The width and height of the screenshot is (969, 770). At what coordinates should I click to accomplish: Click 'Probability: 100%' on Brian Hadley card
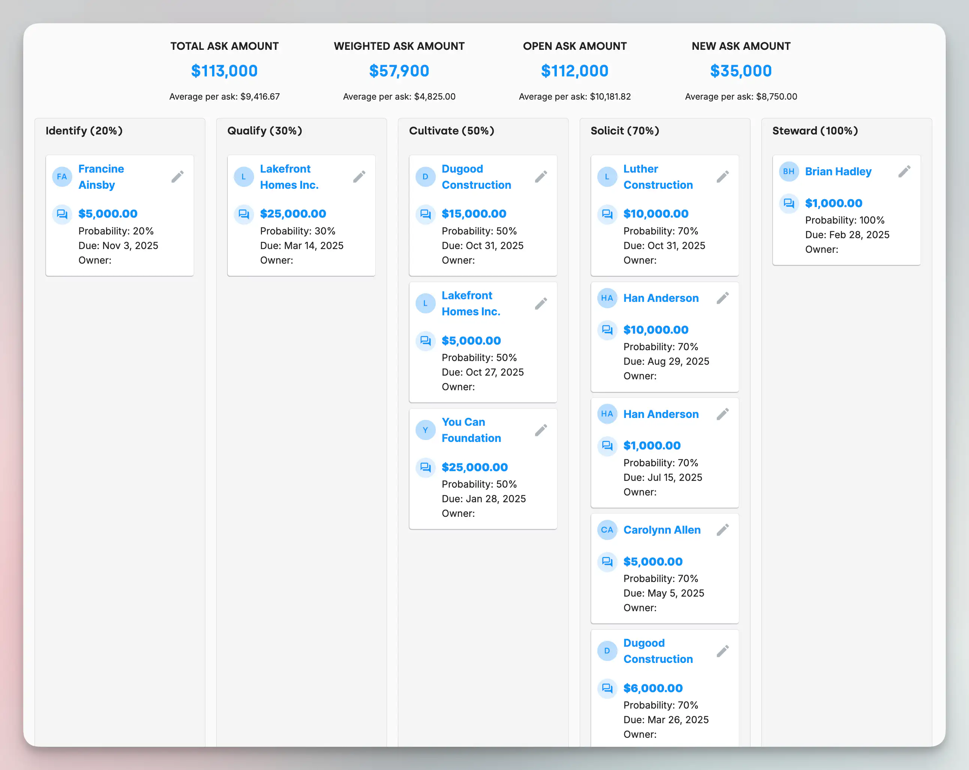(845, 220)
